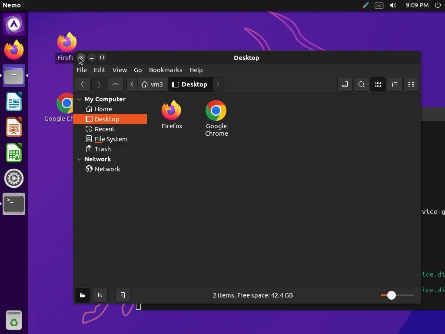Open Recent in the sidebar
445x334 pixels.
coord(110,129)
